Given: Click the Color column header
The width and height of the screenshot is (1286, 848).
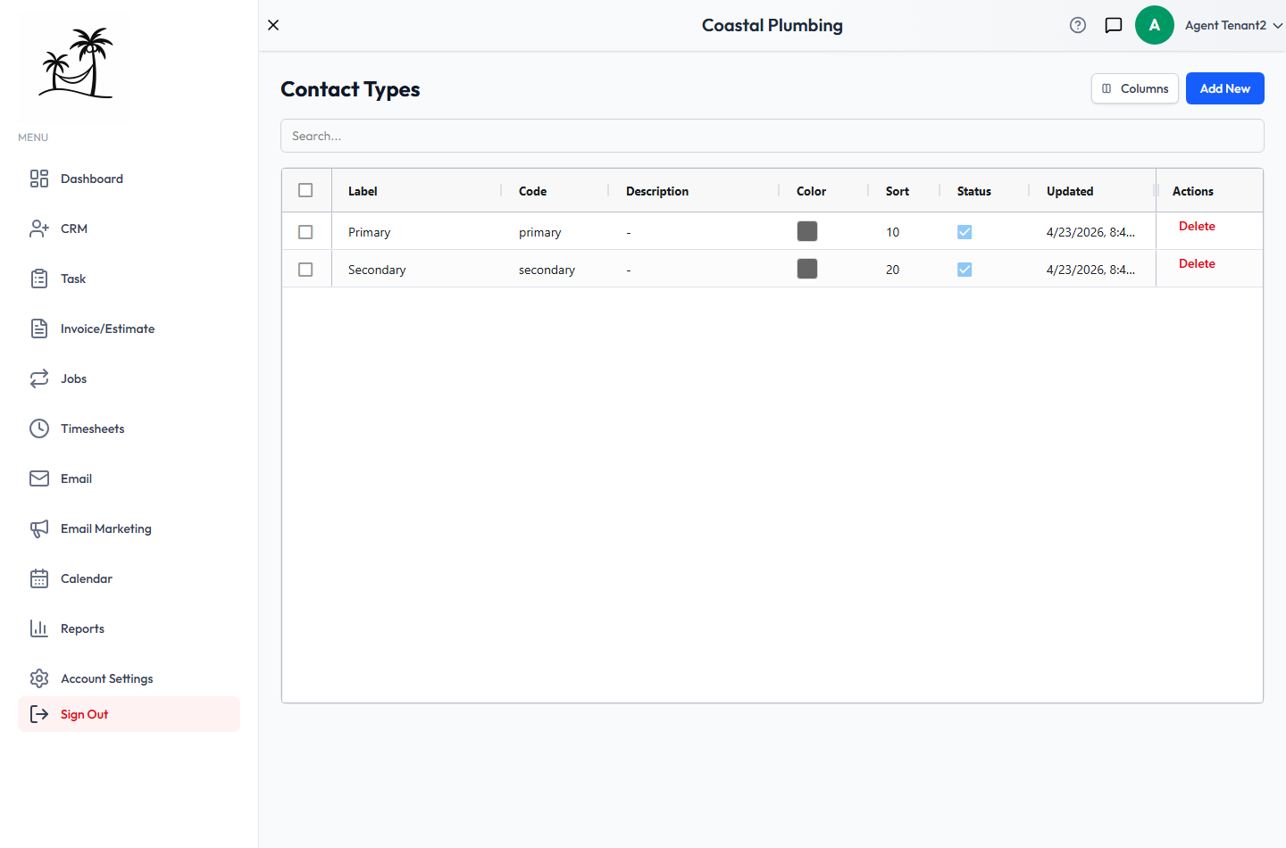Looking at the screenshot, I should (x=811, y=191).
